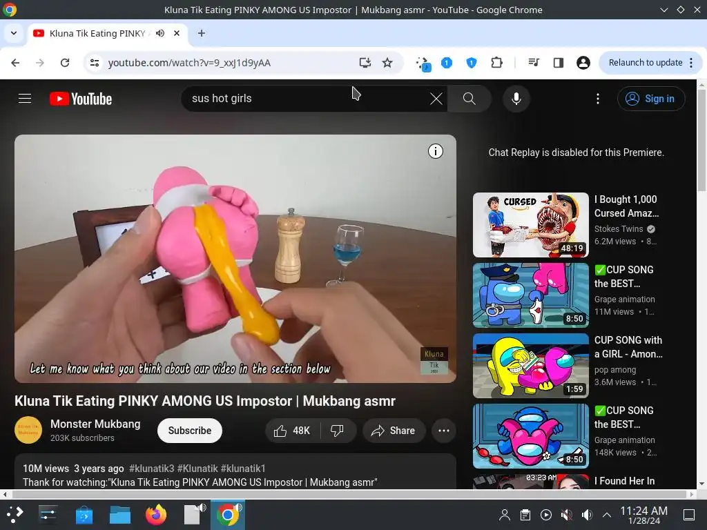Screen dimensions: 707x530
Task: Close the Kluna Tik tab
Action: (177, 33)
